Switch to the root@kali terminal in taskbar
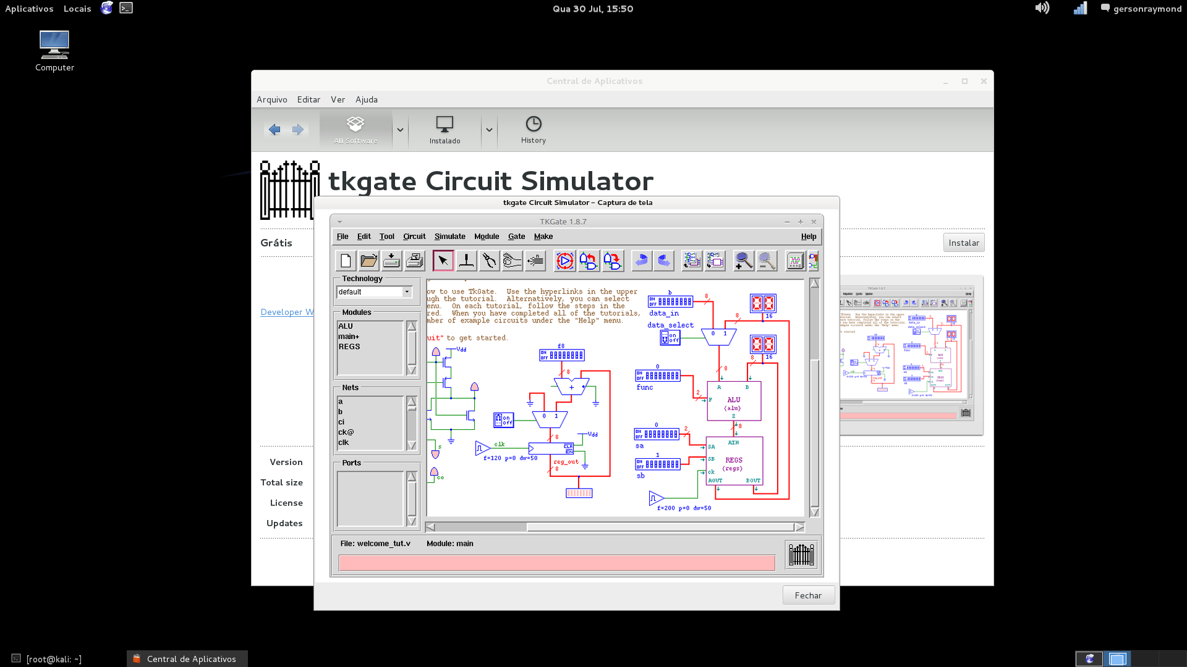Viewport: 1187px width, 667px height. [47, 659]
